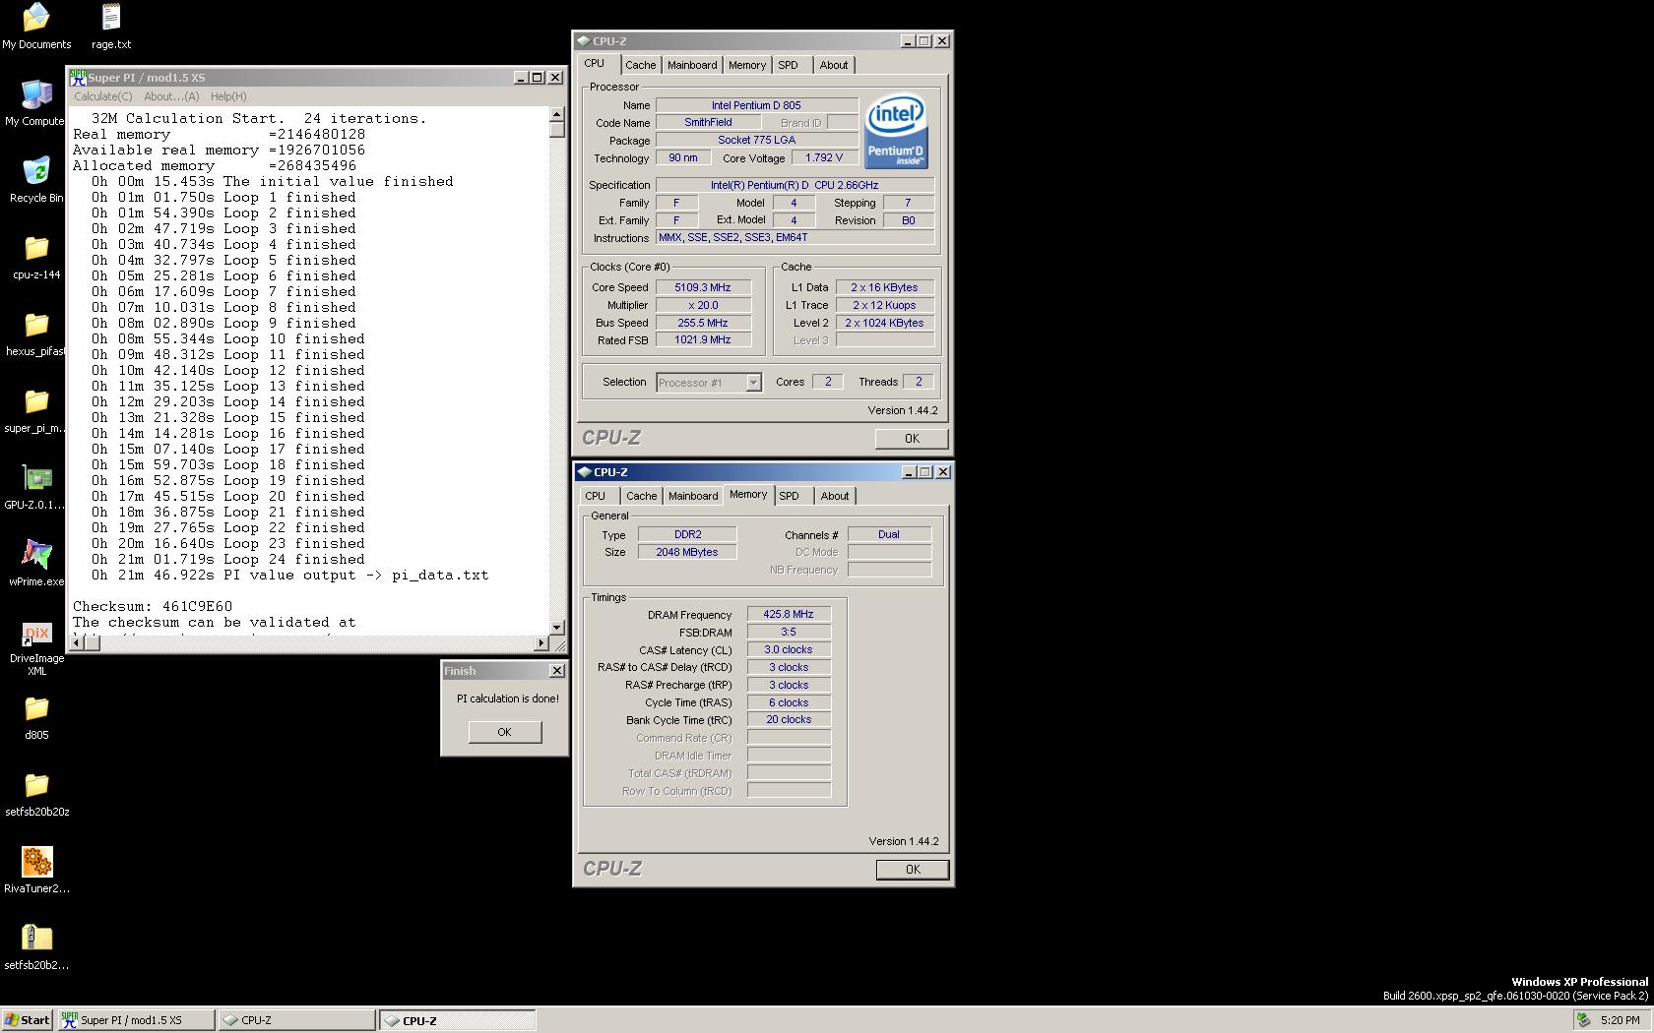This screenshot has height=1033, width=1654.
Task: Launch the DriveImage XML shortcut
Action: click(36, 647)
